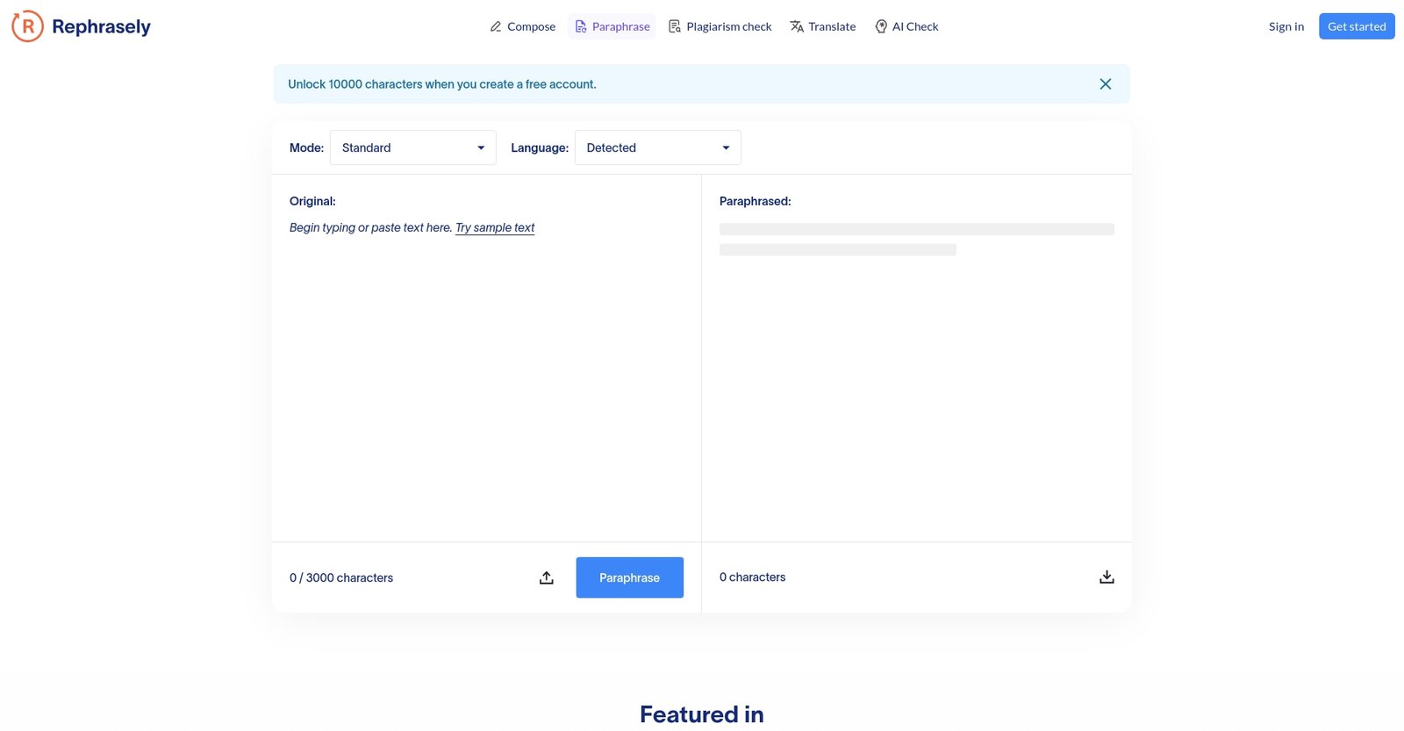
Task: Click the Rephrasely logo icon
Action: 27,26
